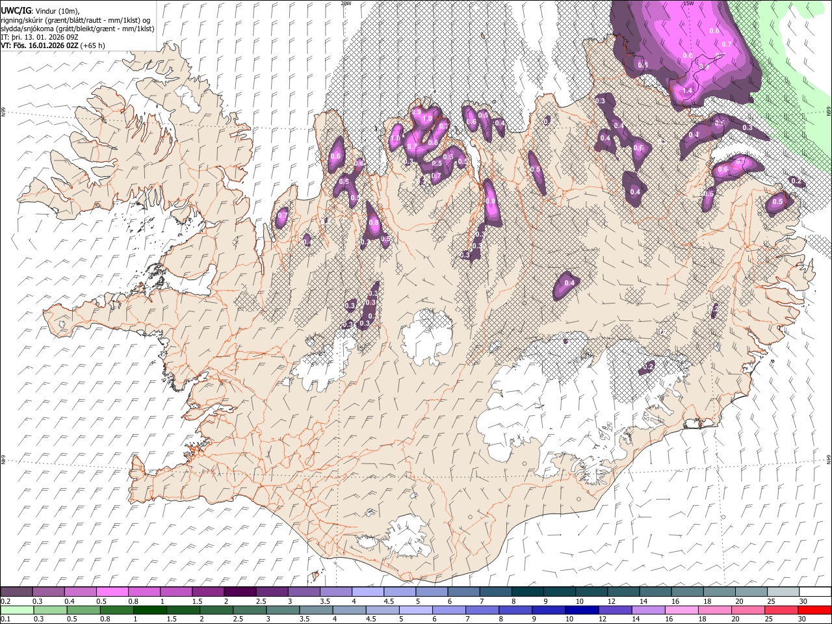Click the white 30 snow legend swatch
This screenshot has height=624, width=832.
pos(815,591)
